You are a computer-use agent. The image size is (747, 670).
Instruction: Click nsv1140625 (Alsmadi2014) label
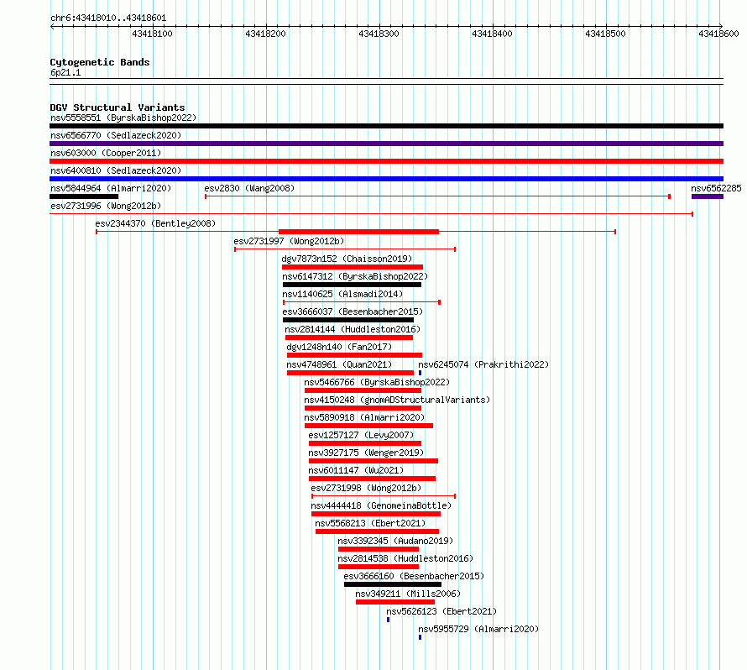coord(342,294)
